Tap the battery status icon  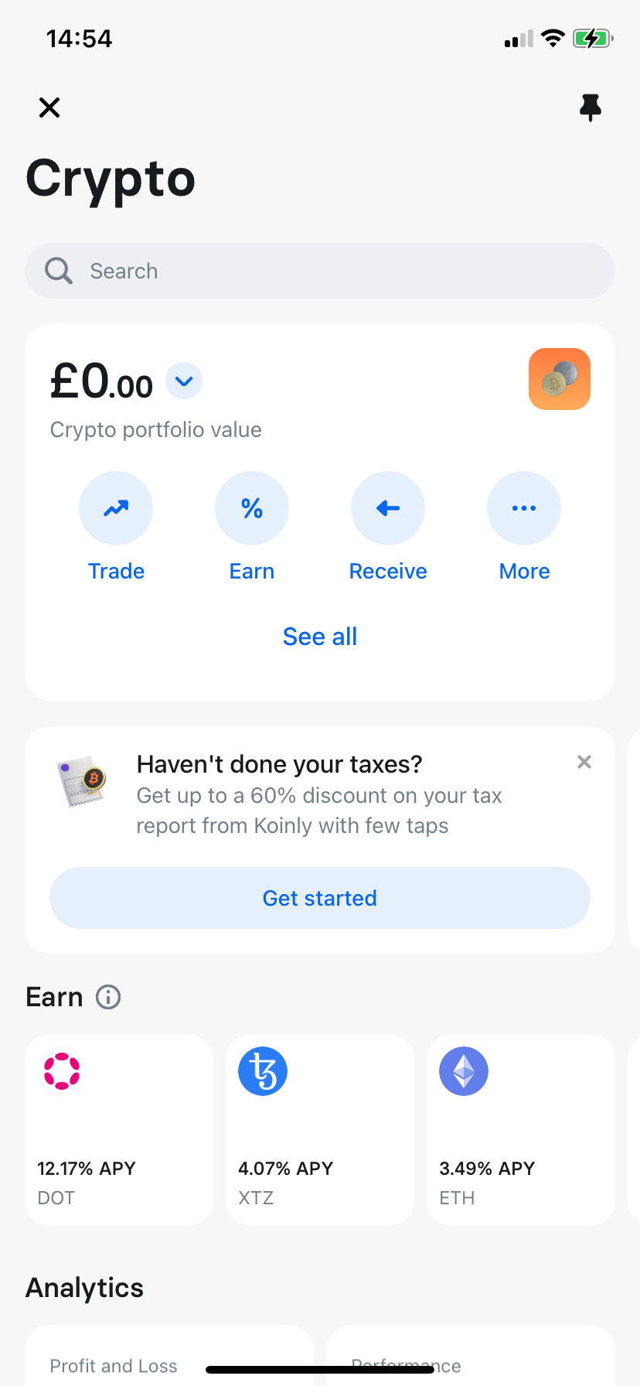click(592, 39)
